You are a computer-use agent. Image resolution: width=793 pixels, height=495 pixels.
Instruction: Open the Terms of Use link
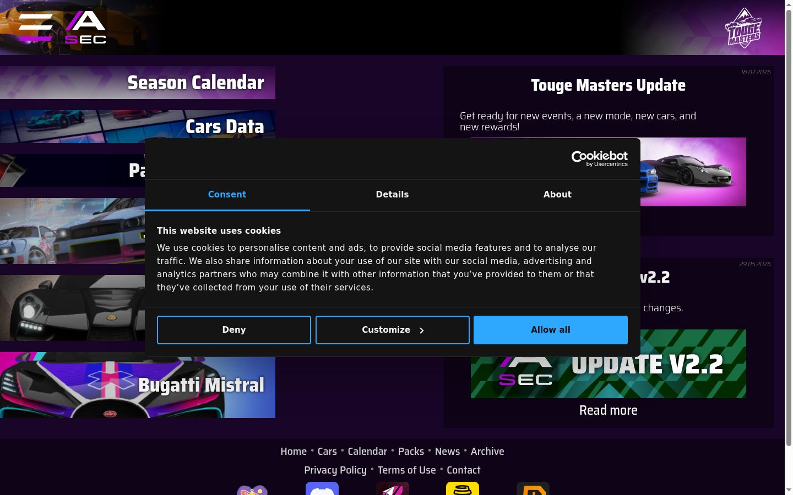pyautogui.click(x=406, y=470)
